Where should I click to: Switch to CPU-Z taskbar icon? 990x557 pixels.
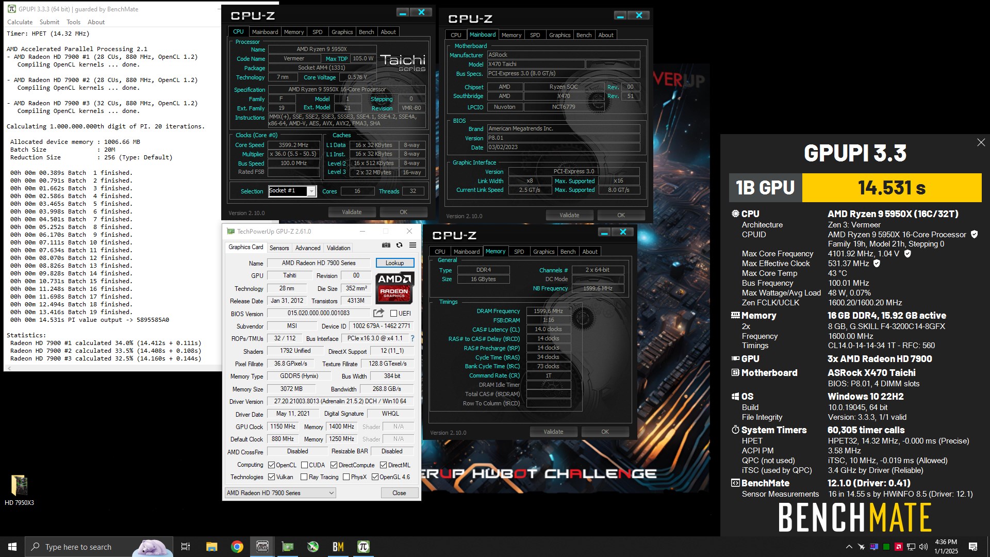click(x=262, y=547)
